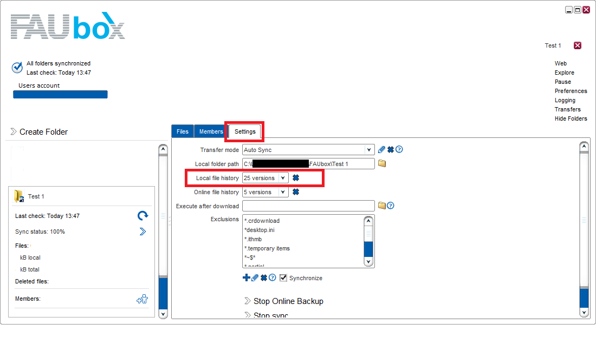
Task: Open Preferences from the right menu
Action: click(x=571, y=91)
